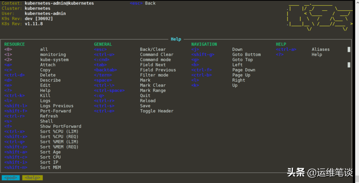The image size is (359, 183).
Task: Click Sort %MEM (LIM) entry
Action: pyautogui.click(x=59, y=142)
